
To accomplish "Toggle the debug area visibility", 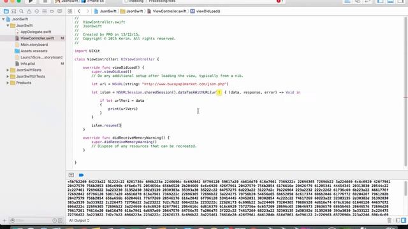I will coord(390,1).
